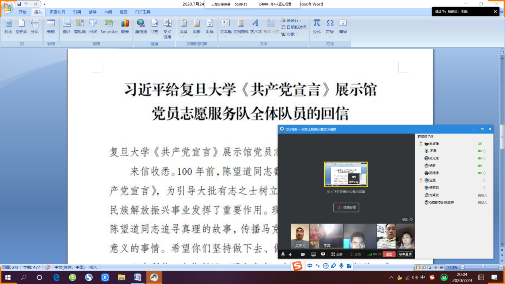
Task: Open Sogou toolbox grid icon
Action: click(349, 266)
